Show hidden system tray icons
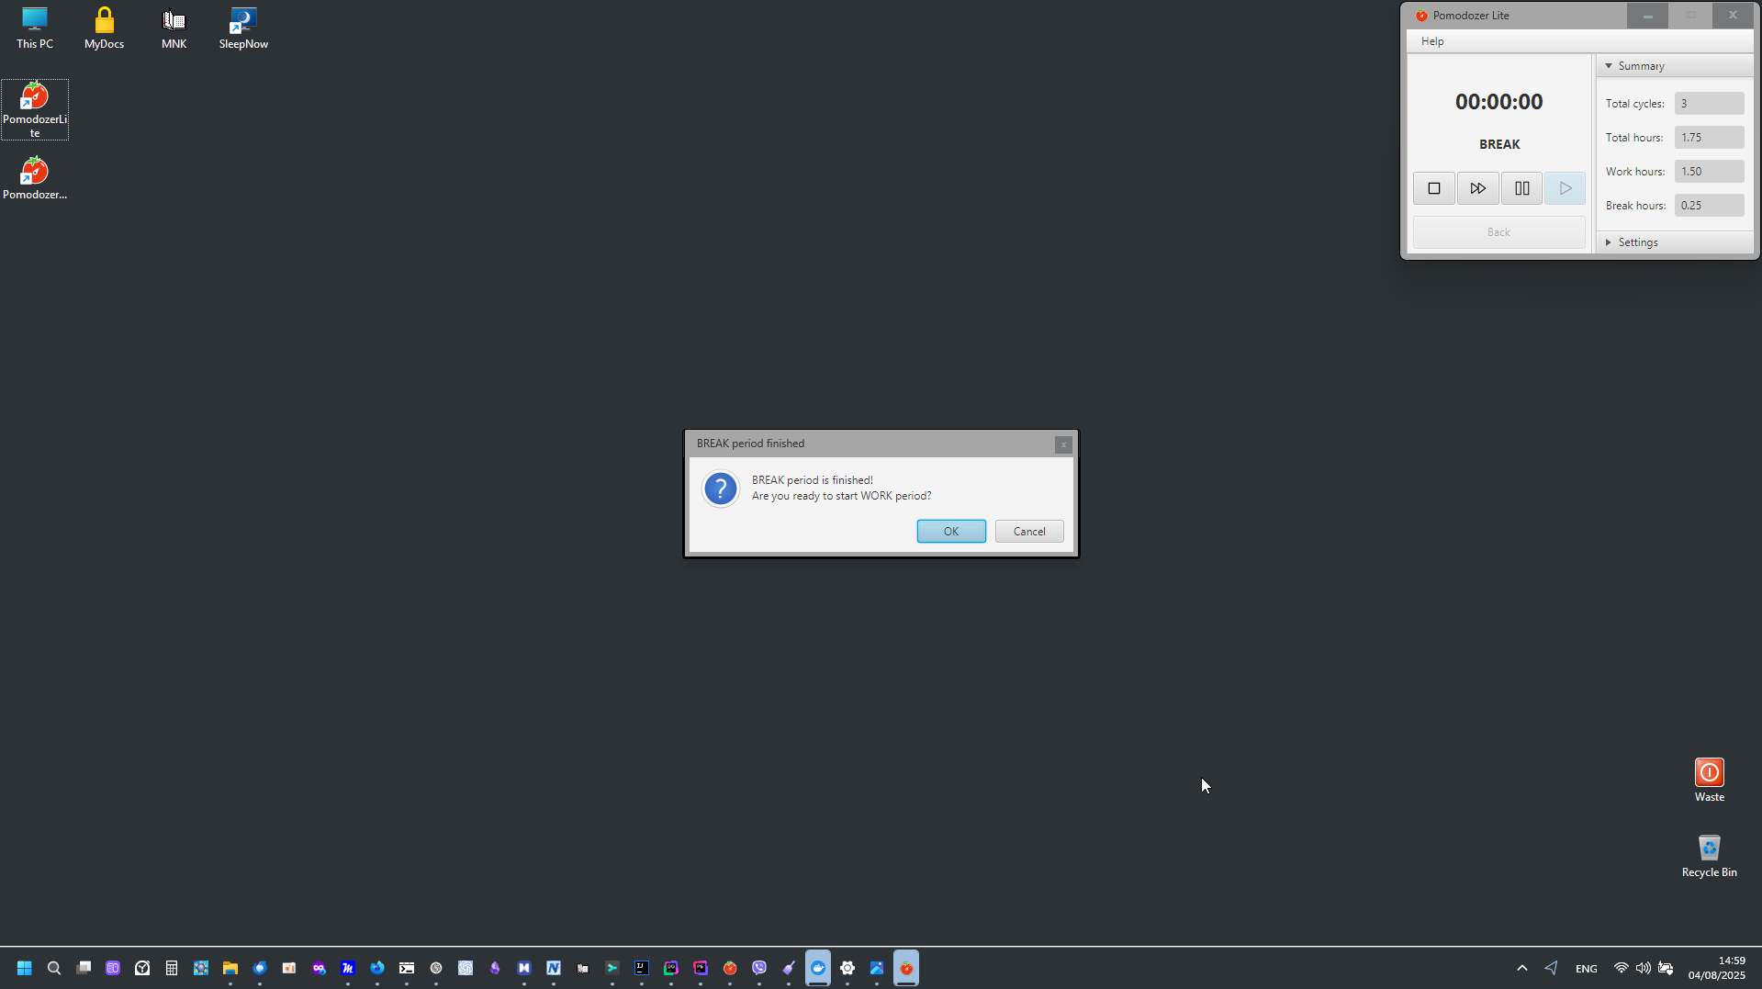This screenshot has width=1762, height=989. [1521, 968]
